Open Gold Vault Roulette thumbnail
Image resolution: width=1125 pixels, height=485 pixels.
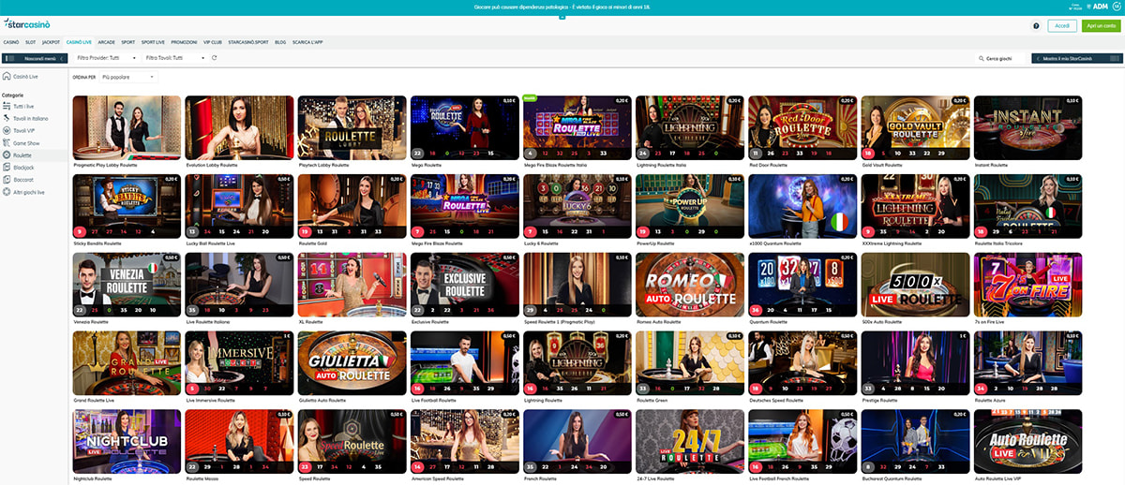tap(915, 127)
